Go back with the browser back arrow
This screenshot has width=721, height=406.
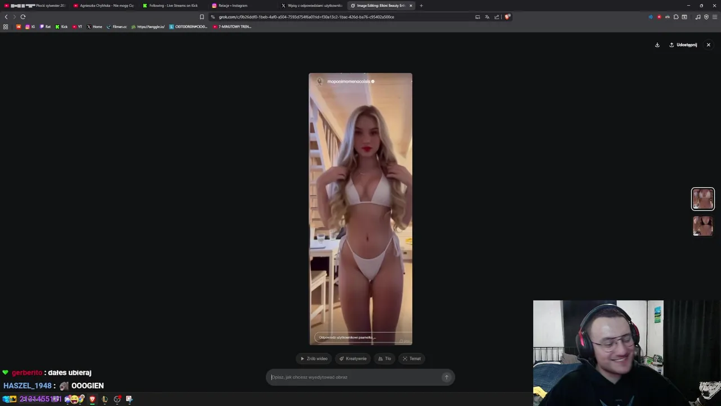pos(6,17)
